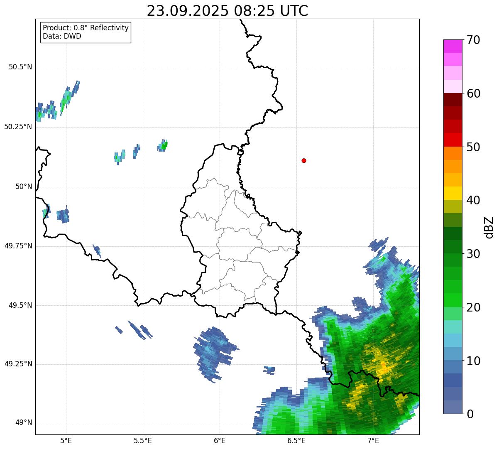This screenshot has height=449, width=499.
Task: Pick the yellow colorbar swatch above 40
Action: tap(453, 193)
